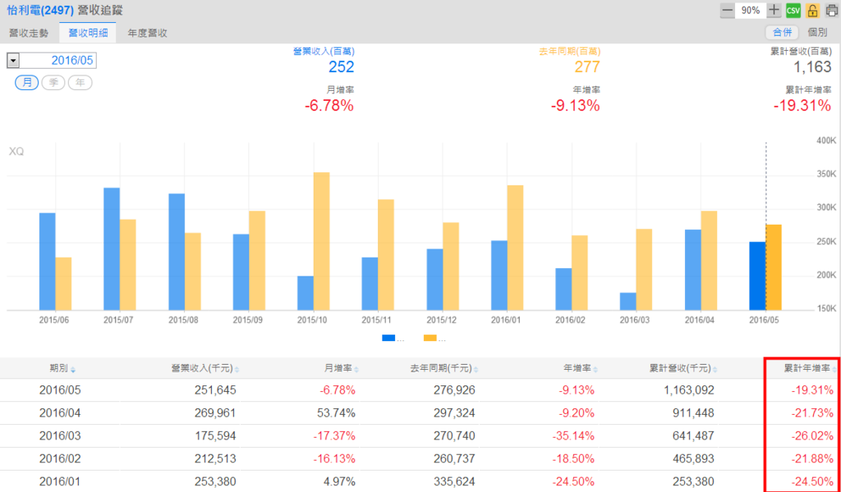Sort by 月增率 column header

(341, 368)
